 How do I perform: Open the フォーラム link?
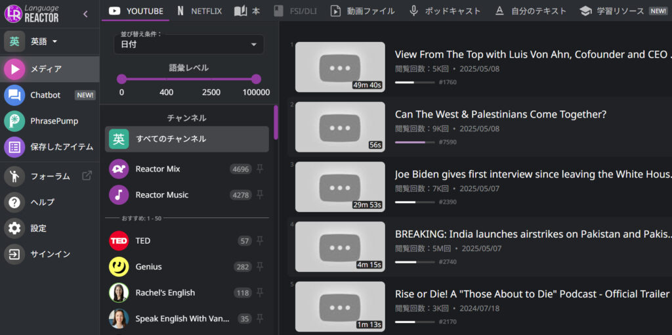[x=50, y=176]
